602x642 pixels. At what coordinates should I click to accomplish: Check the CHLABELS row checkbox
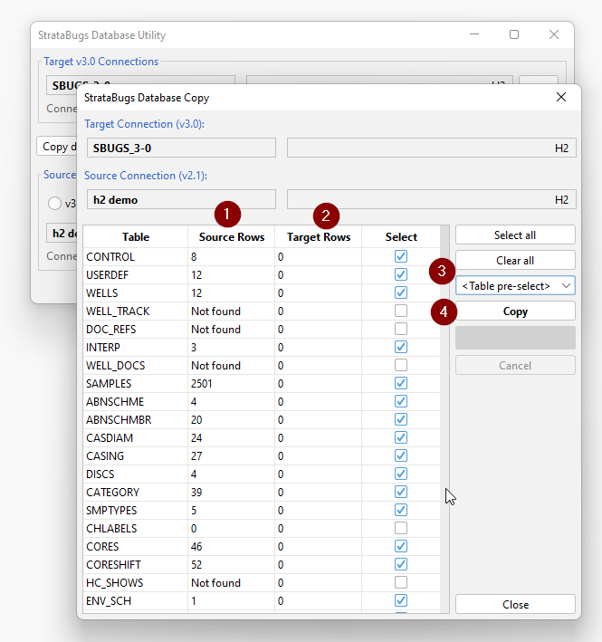[401, 528]
